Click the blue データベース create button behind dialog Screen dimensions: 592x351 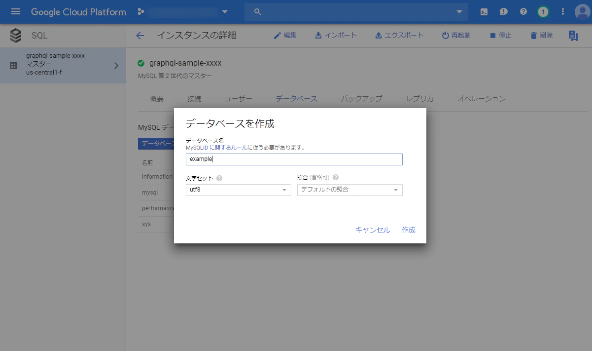click(156, 144)
